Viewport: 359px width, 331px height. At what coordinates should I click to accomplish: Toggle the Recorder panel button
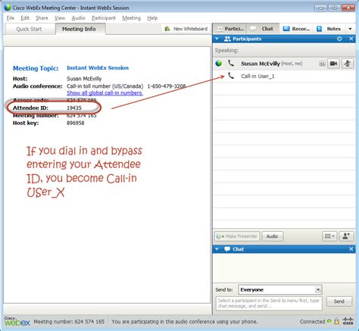[296, 29]
